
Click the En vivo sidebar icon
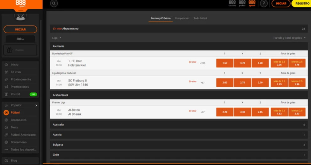coord(6,72)
